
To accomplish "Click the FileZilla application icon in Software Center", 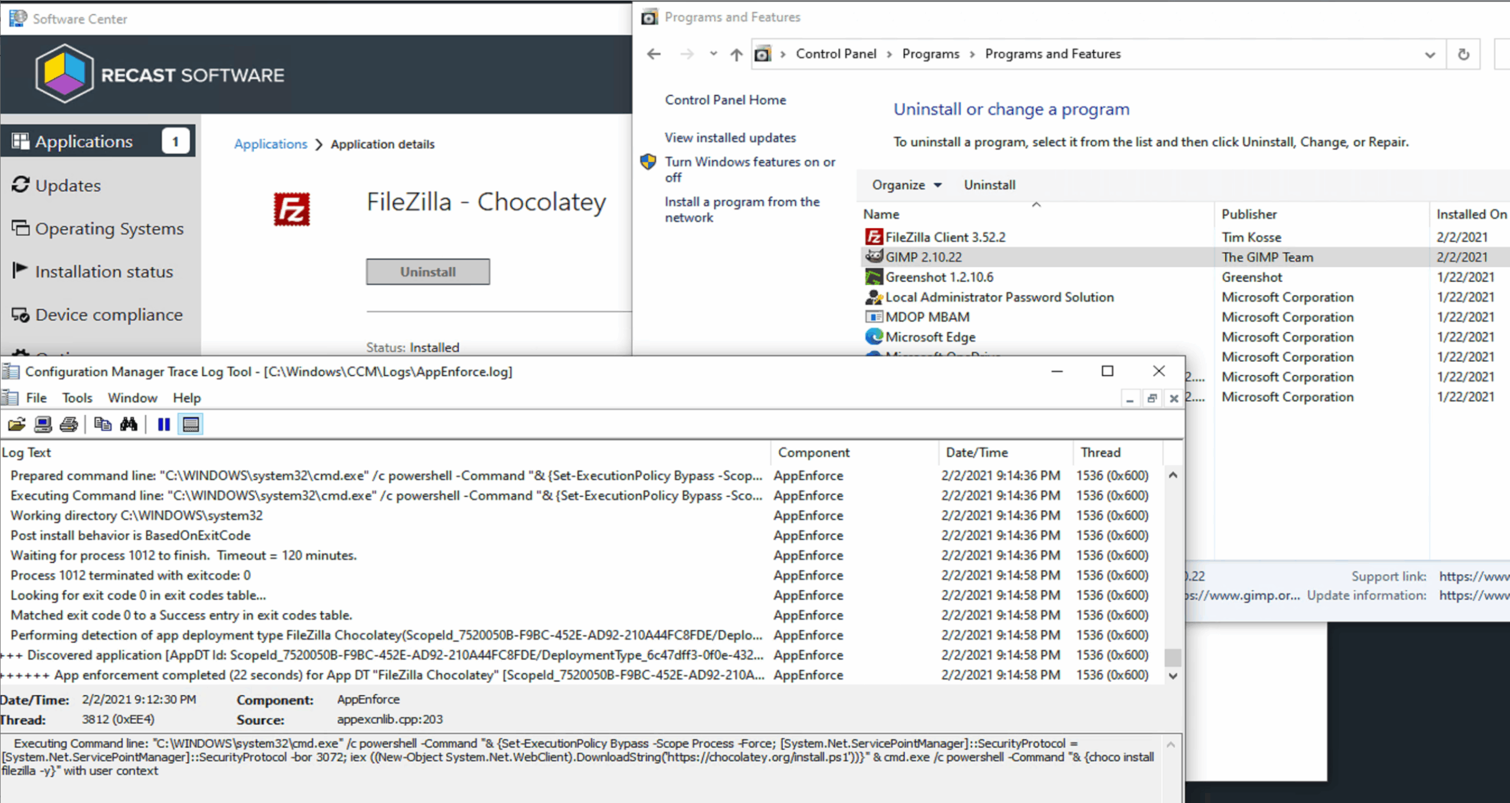I will point(292,209).
